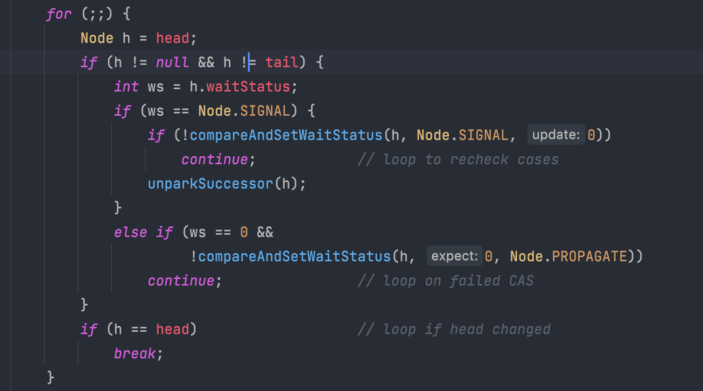Click 'ws' variable in int ws declaration
This screenshot has height=391, width=703.
coord(156,87)
